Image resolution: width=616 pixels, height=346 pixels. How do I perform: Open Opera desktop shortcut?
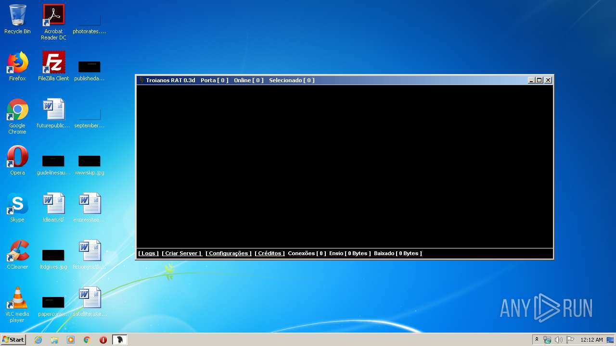[x=17, y=161]
